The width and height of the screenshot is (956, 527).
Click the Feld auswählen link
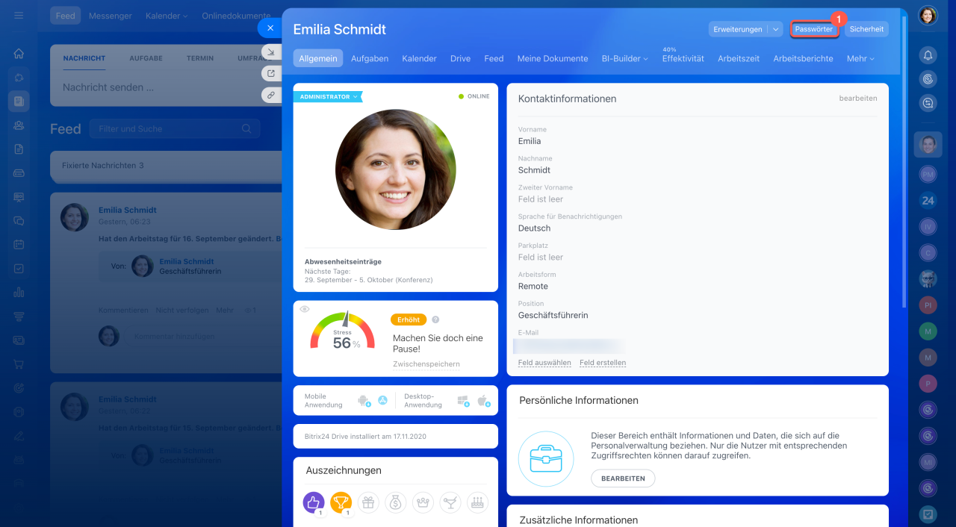[544, 363]
